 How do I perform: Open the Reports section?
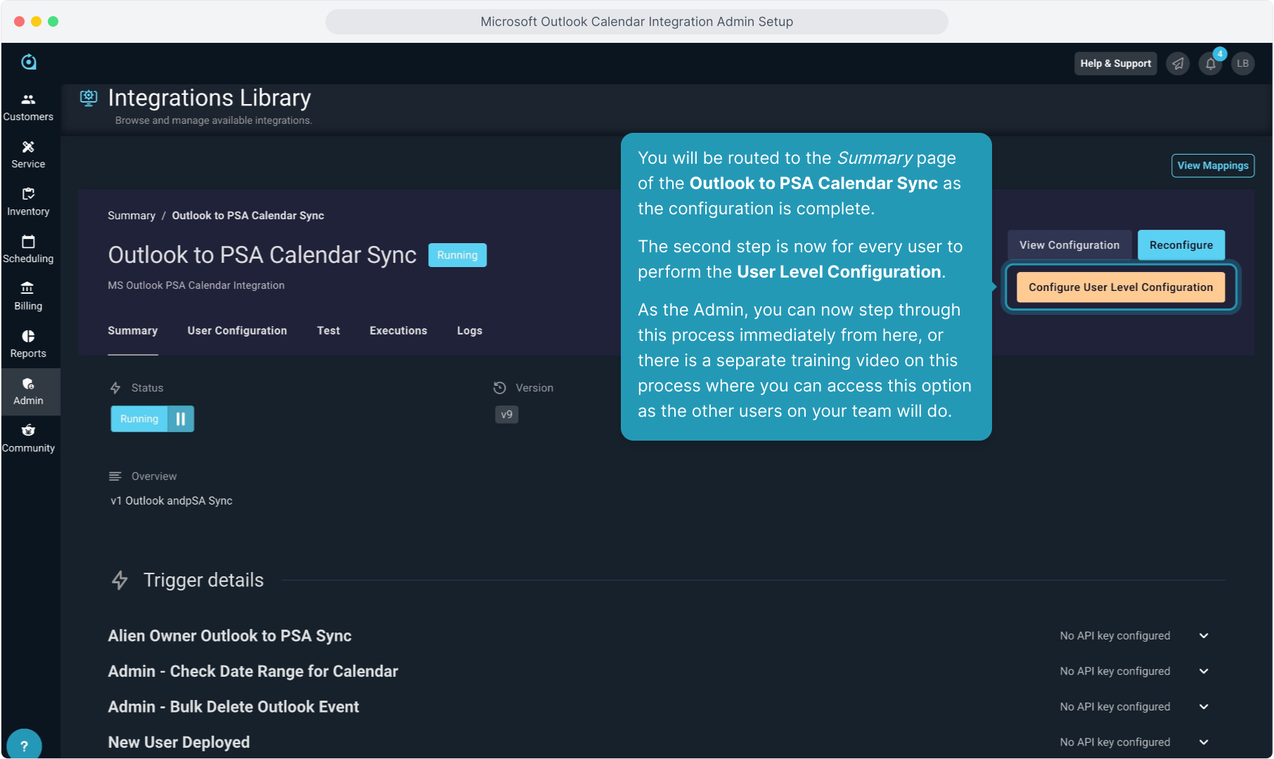[28, 344]
